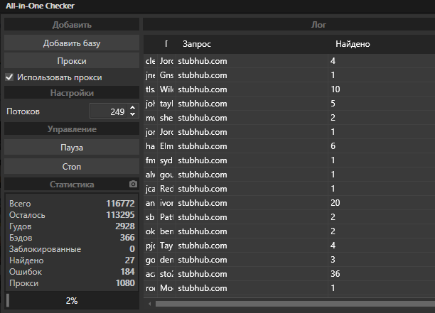435x313 pixels.
Task: Click the Потоков label
Action: point(23,111)
